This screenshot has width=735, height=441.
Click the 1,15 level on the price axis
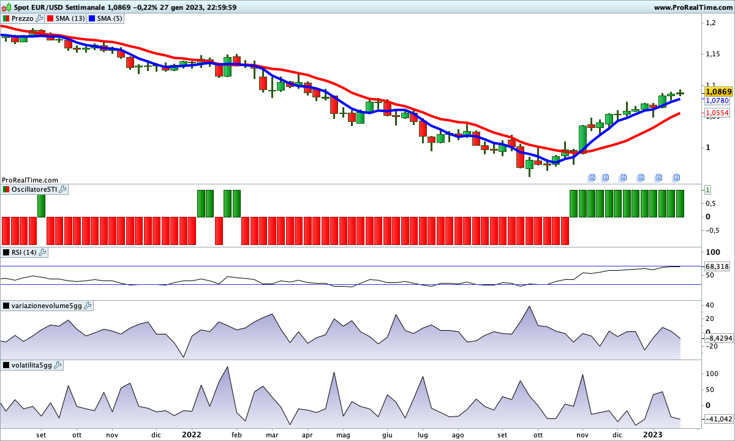click(x=712, y=55)
